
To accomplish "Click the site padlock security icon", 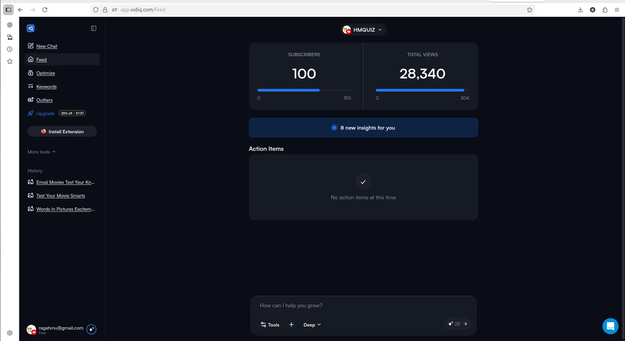I will coord(105,10).
